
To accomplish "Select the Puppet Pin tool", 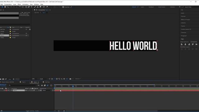I will [47, 7].
